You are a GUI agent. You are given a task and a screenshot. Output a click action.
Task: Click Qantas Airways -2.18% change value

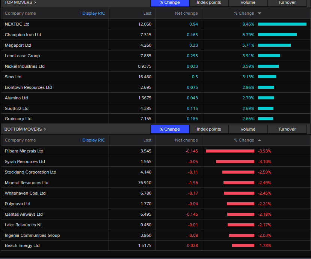pyautogui.click(x=264, y=214)
